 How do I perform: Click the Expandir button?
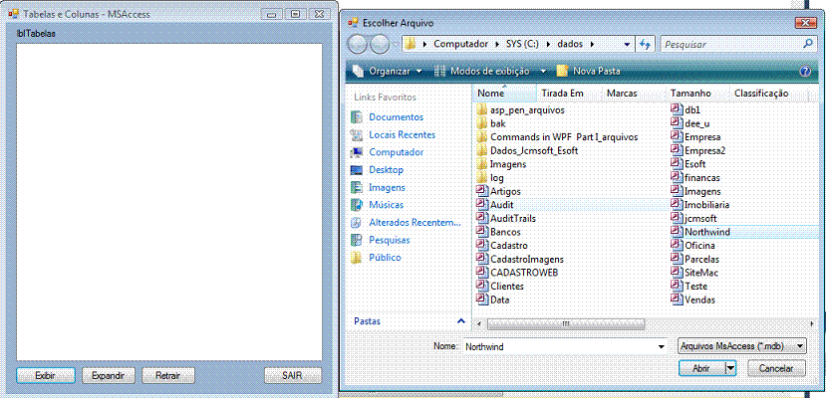coord(108,375)
